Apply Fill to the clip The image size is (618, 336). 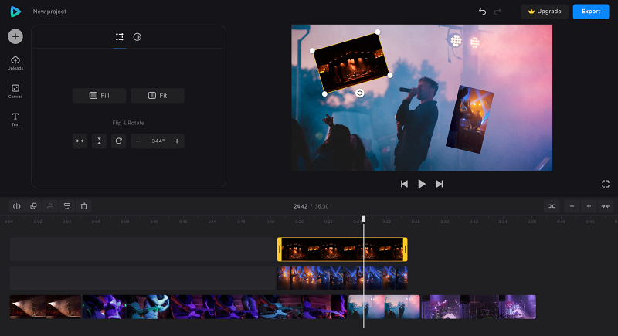point(100,96)
